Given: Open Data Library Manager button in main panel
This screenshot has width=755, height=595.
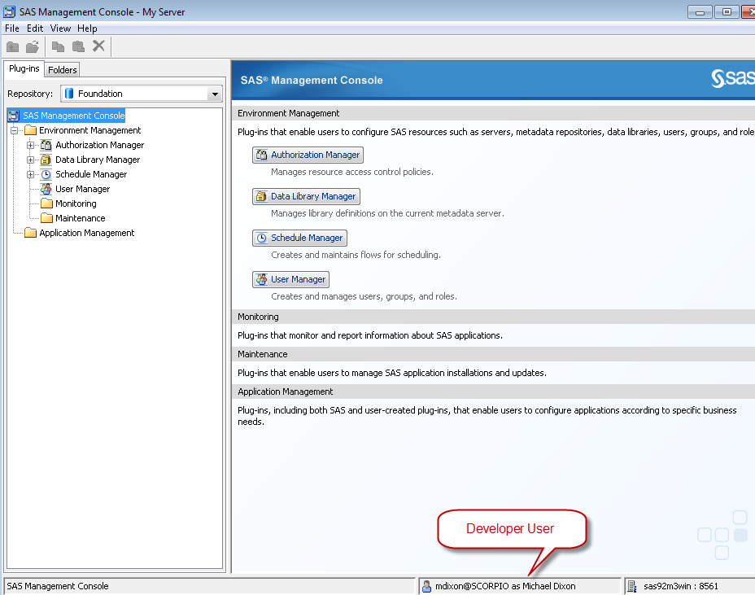Looking at the screenshot, I should pos(306,196).
